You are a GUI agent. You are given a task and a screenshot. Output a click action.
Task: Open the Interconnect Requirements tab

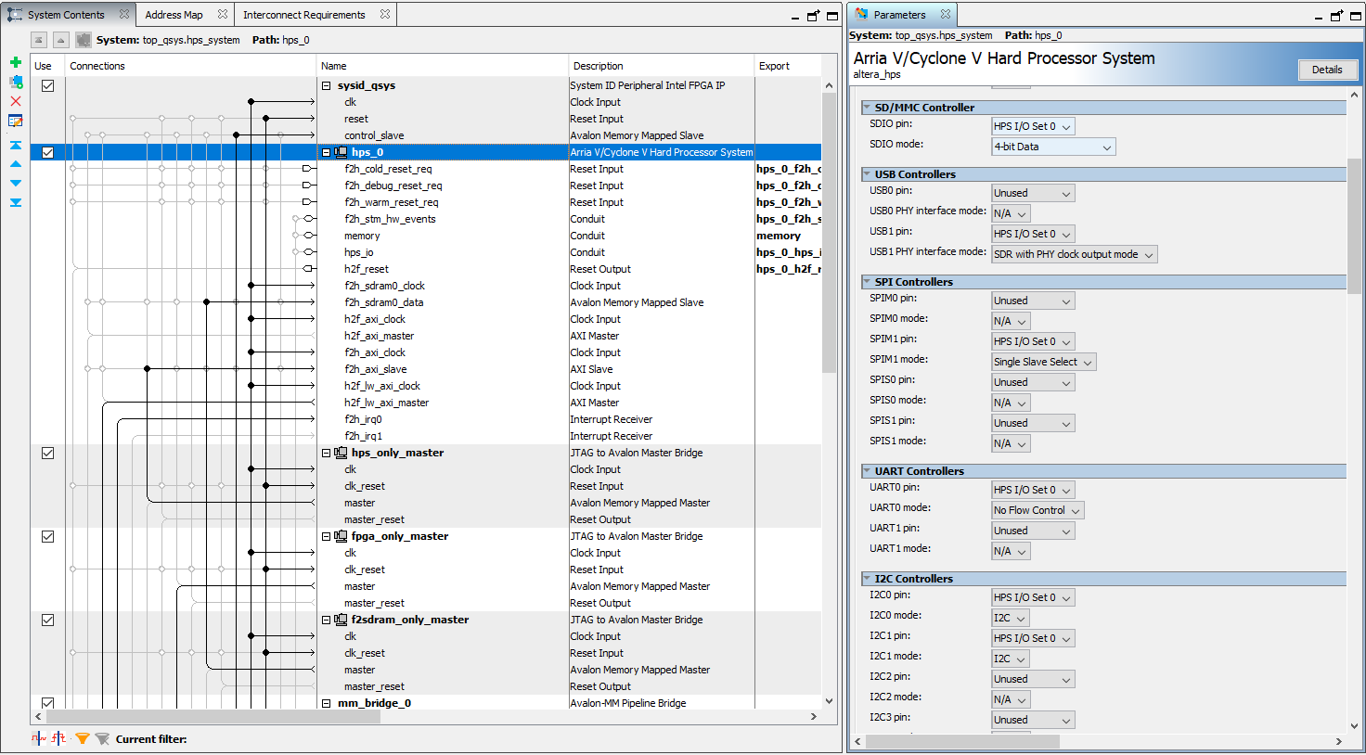click(x=303, y=15)
